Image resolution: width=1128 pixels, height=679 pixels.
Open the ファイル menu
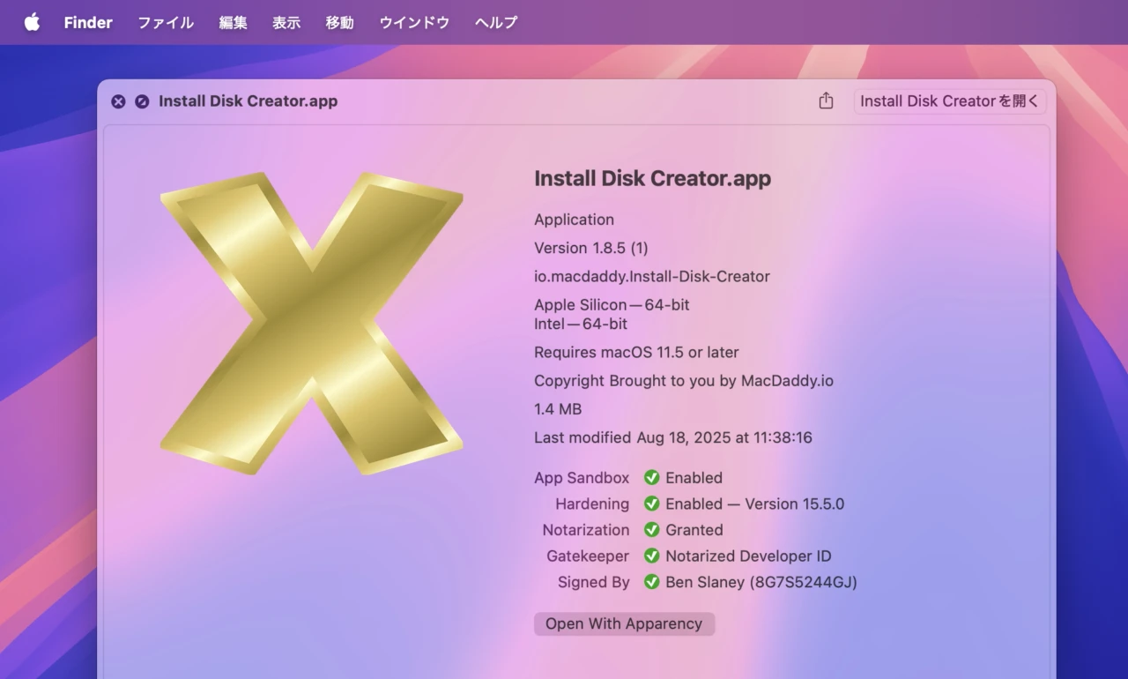tap(165, 22)
